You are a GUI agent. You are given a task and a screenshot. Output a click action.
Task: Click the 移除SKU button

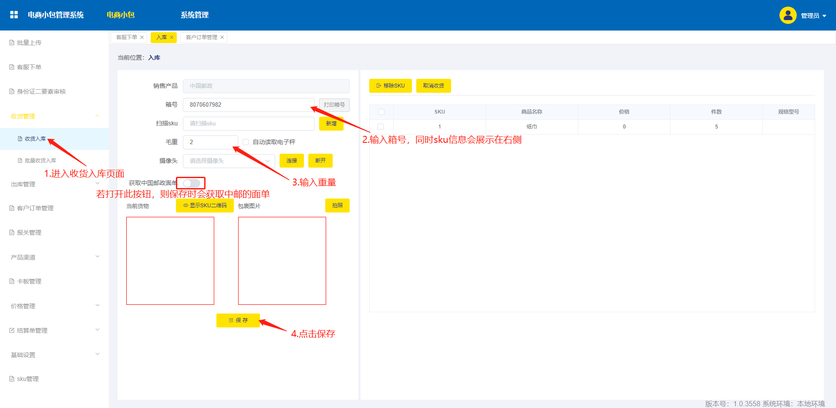point(390,86)
